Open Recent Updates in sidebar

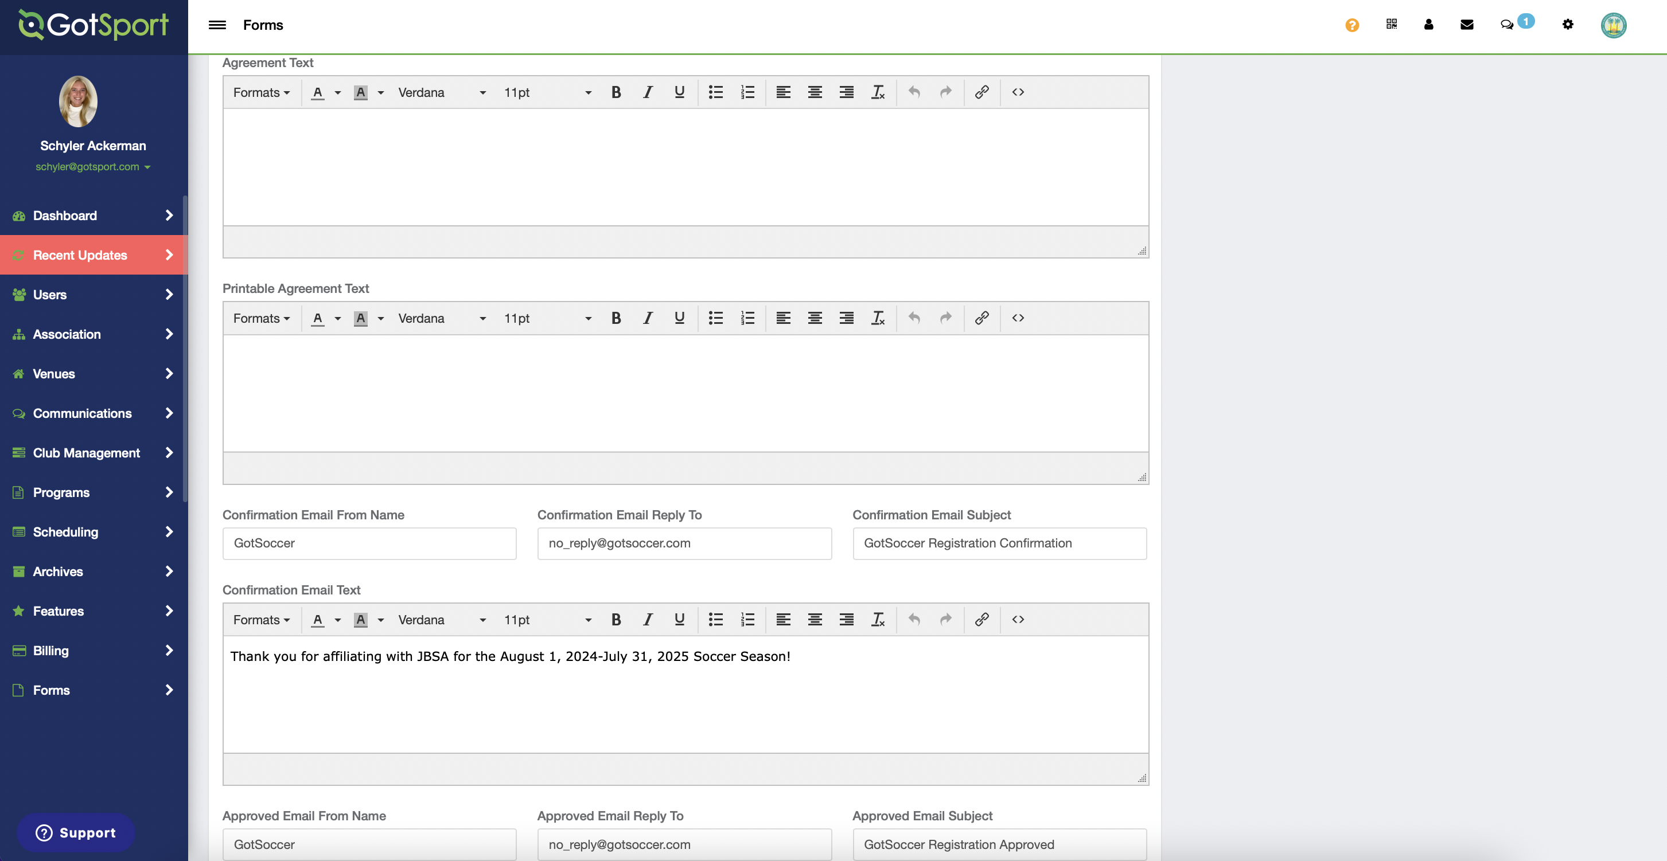click(x=93, y=255)
